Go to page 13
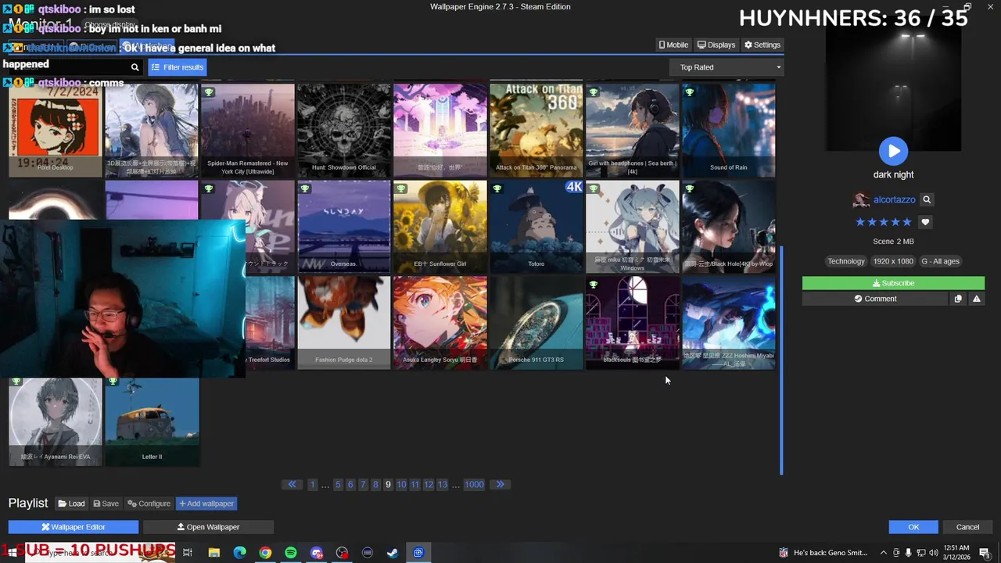The width and height of the screenshot is (1001, 563). tap(442, 484)
